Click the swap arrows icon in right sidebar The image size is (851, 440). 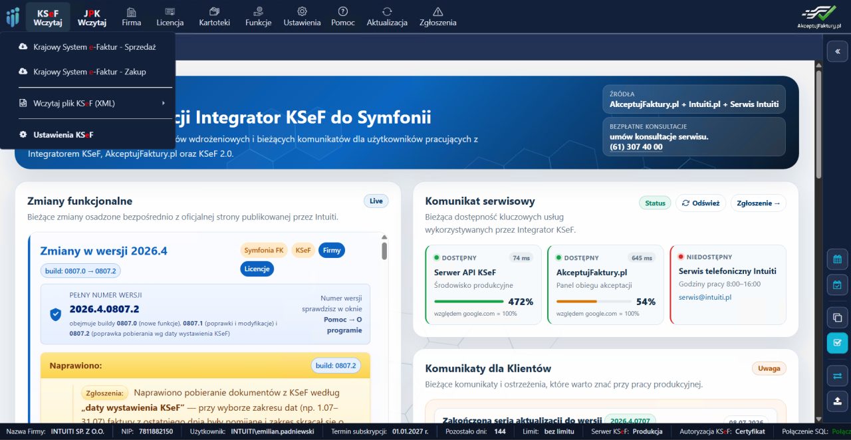(837, 376)
